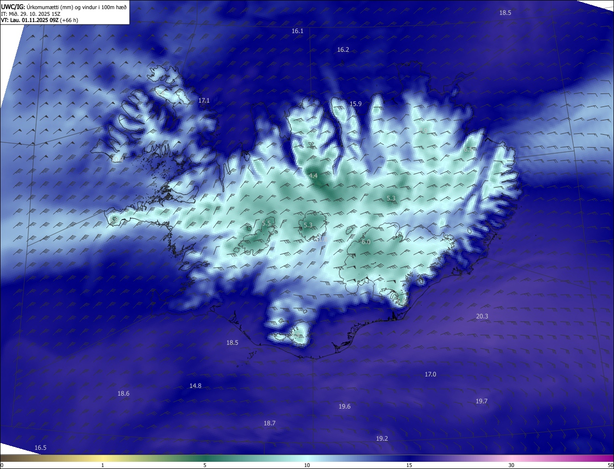Screen dimensions: 614x469
Task: Click the 17.0 value label
Action: tap(430, 374)
